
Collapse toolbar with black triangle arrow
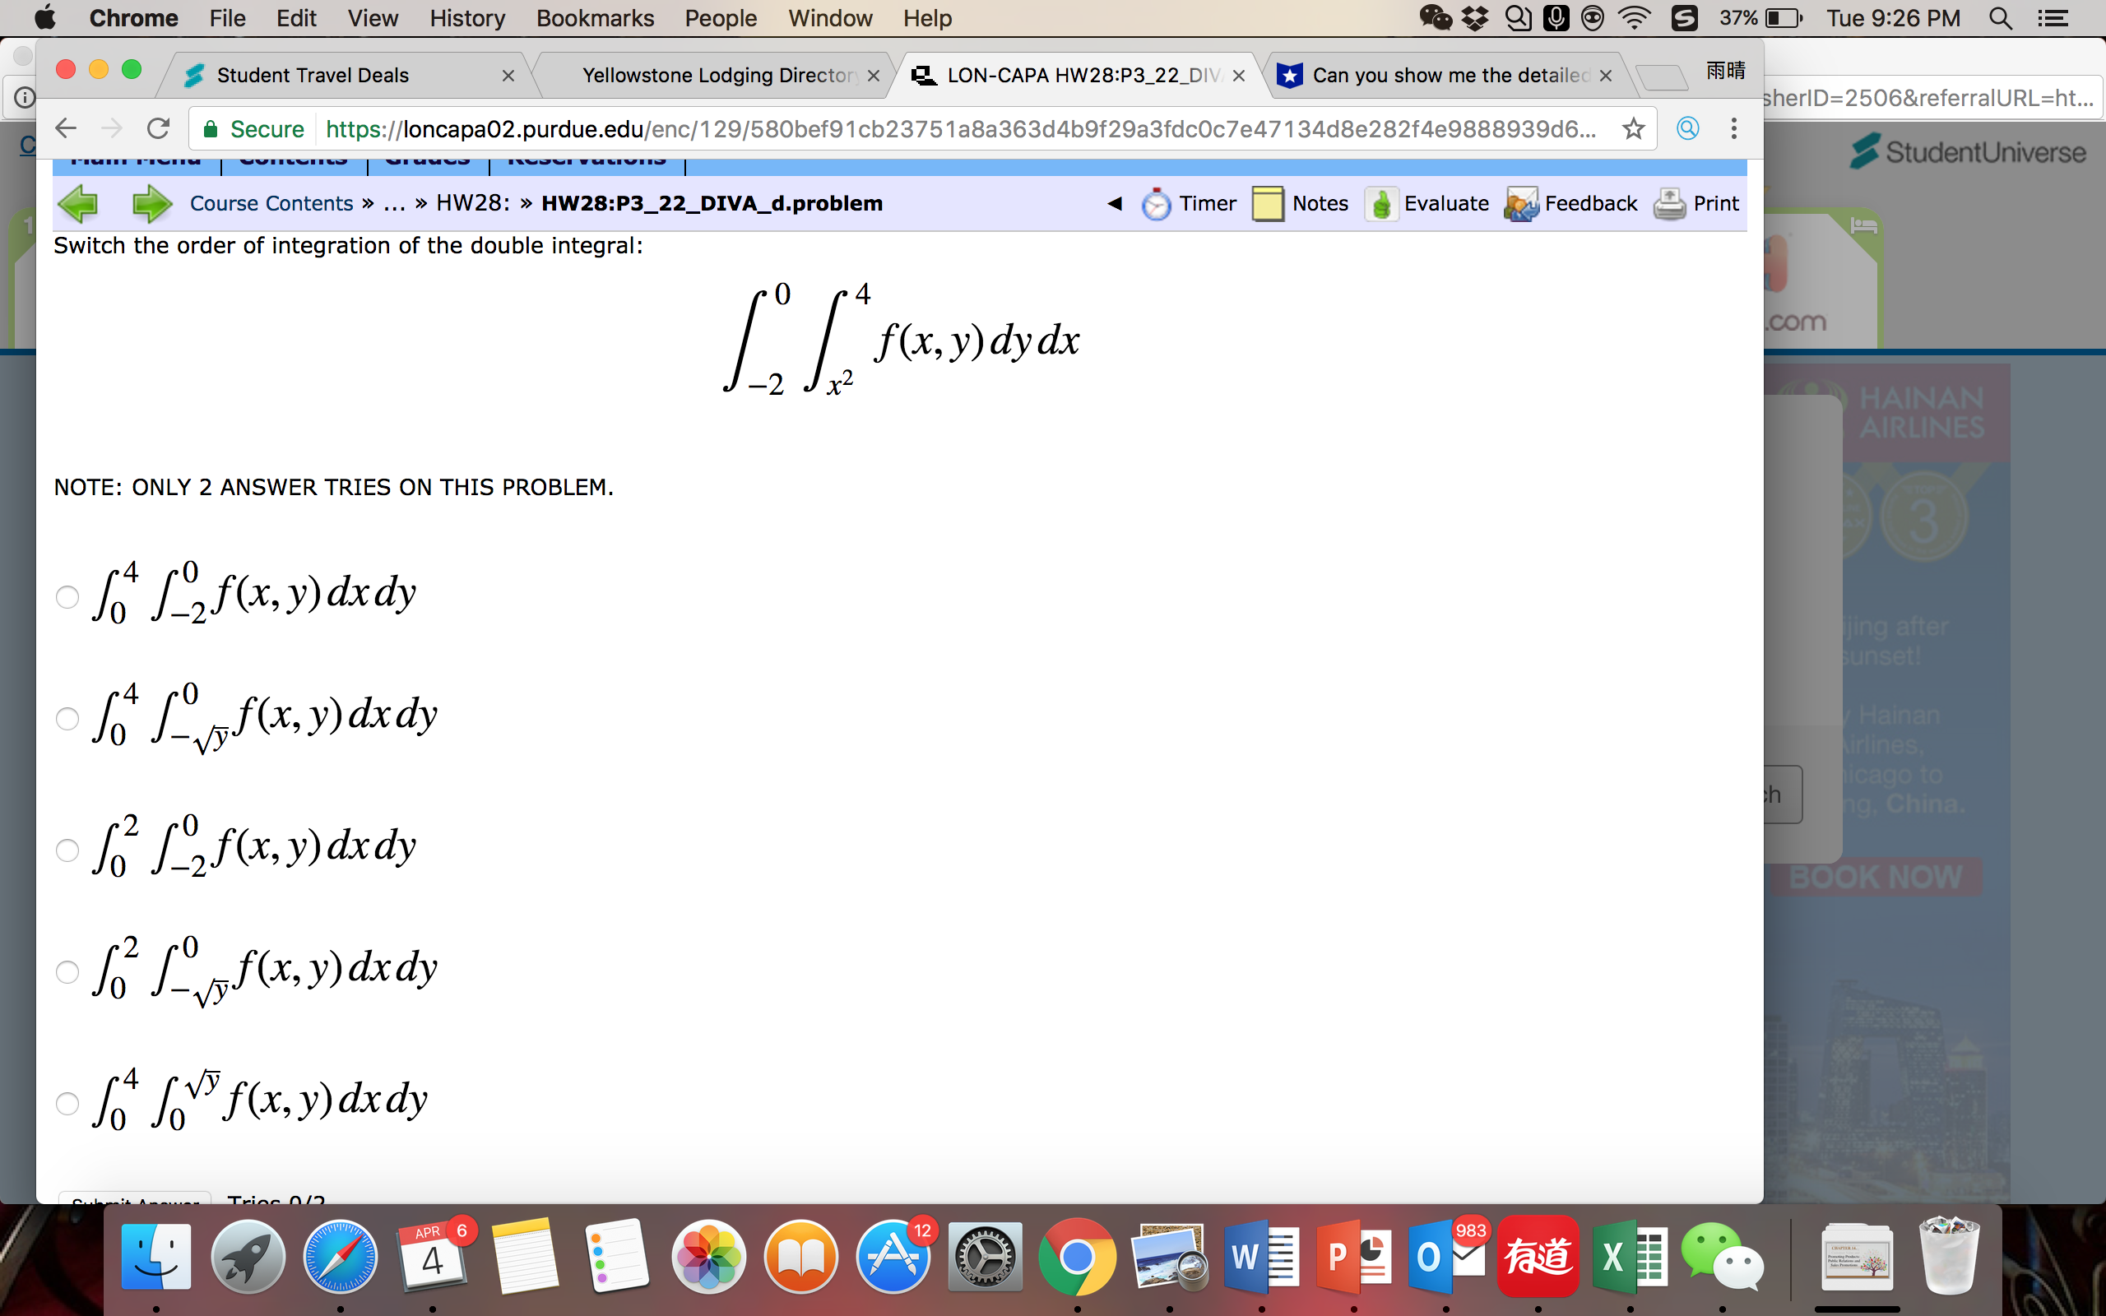tap(1114, 204)
